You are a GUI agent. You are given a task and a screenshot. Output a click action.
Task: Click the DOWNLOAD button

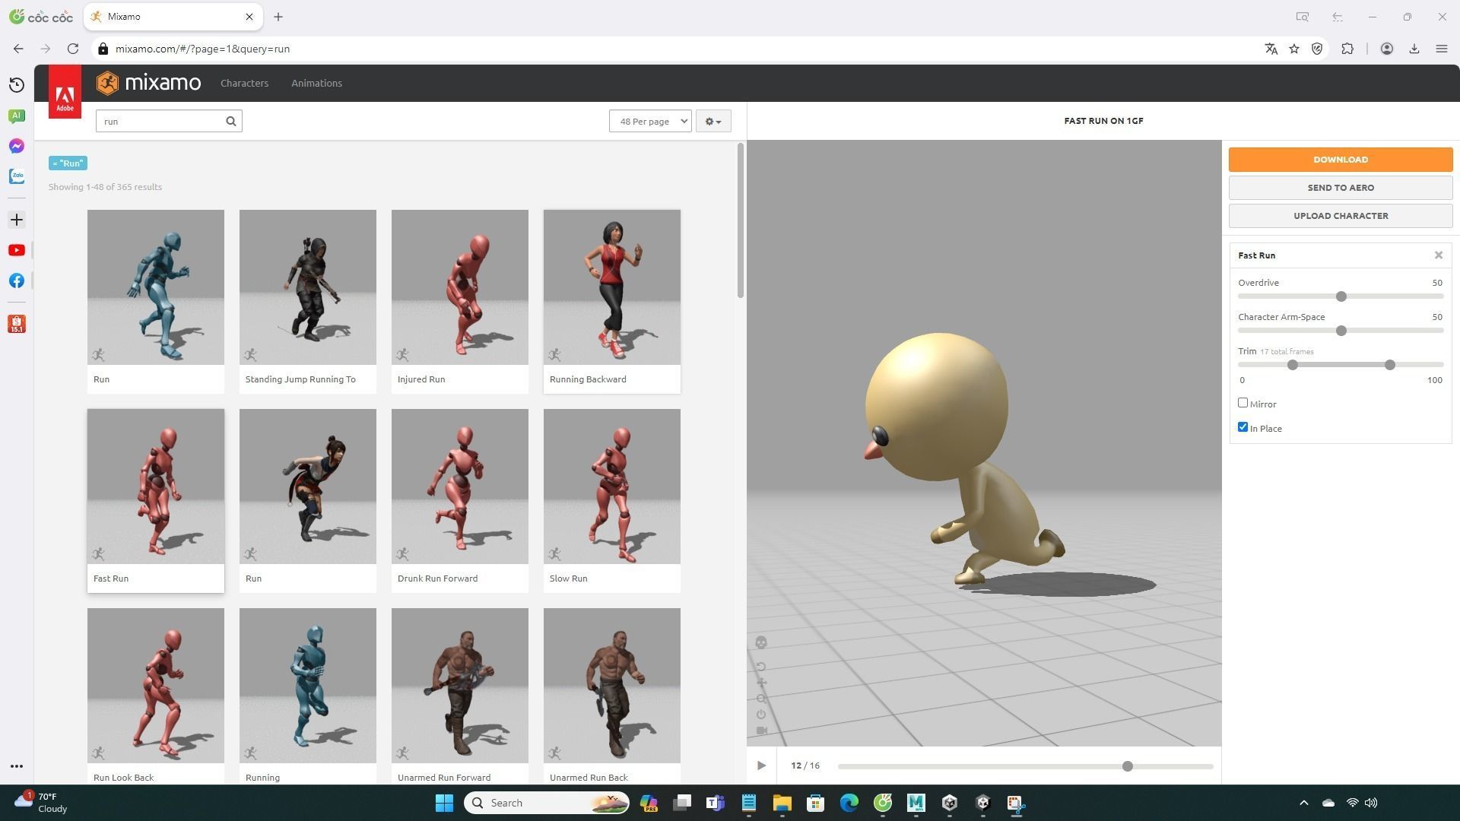click(x=1341, y=160)
